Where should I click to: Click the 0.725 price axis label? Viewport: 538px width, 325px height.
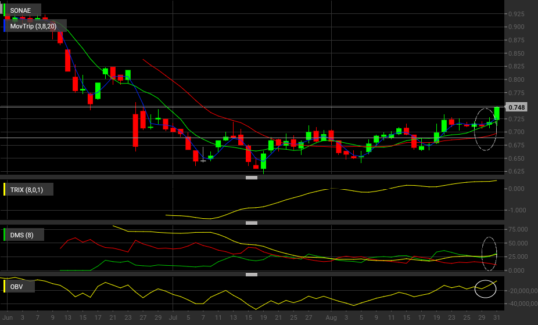[x=517, y=119]
